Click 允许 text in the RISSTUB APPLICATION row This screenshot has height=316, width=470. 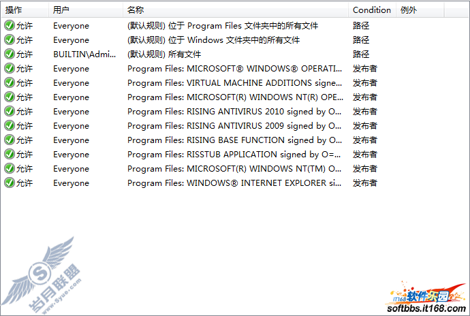point(25,155)
